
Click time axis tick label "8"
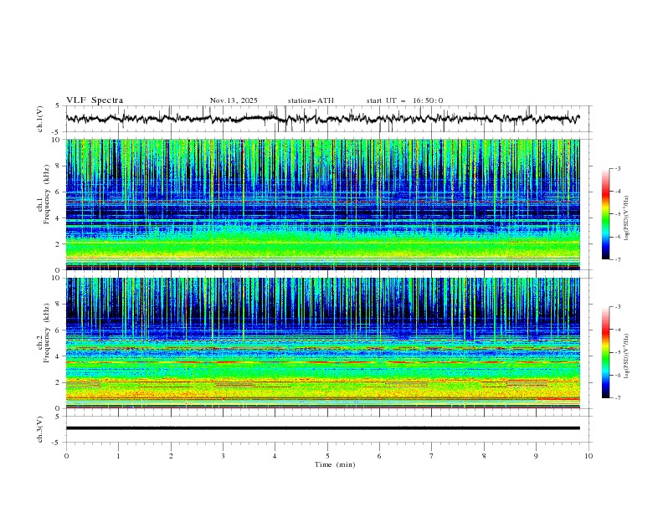pos(484,456)
